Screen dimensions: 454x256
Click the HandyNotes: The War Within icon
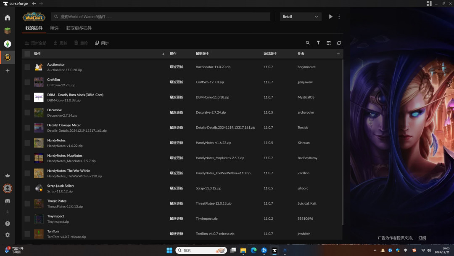pos(39,173)
